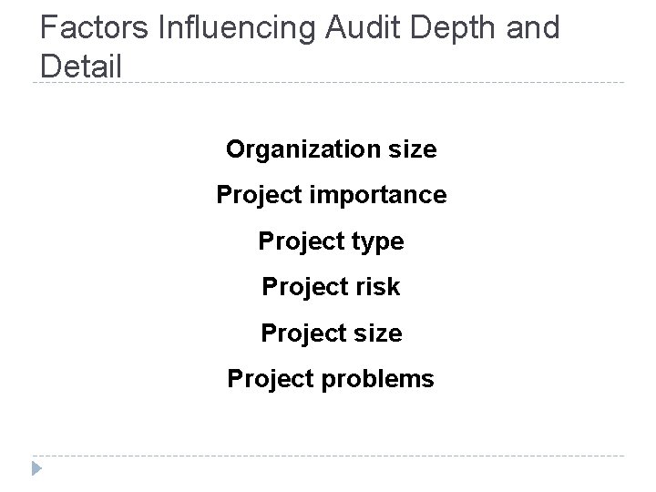The width and height of the screenshot is (656, 492).
Task: Click the word 'and' in the title
Action: point(533,27)
